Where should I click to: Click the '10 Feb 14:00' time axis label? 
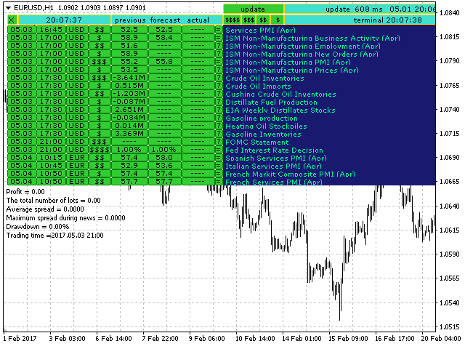pyautogui.click(x=255, y=339)
